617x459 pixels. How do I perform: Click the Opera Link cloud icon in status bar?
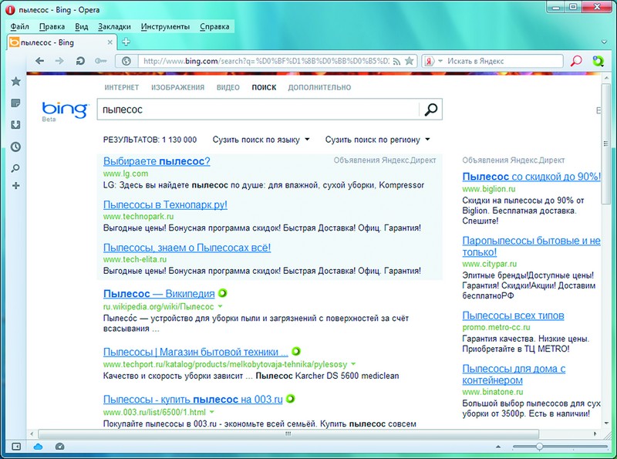38,447
